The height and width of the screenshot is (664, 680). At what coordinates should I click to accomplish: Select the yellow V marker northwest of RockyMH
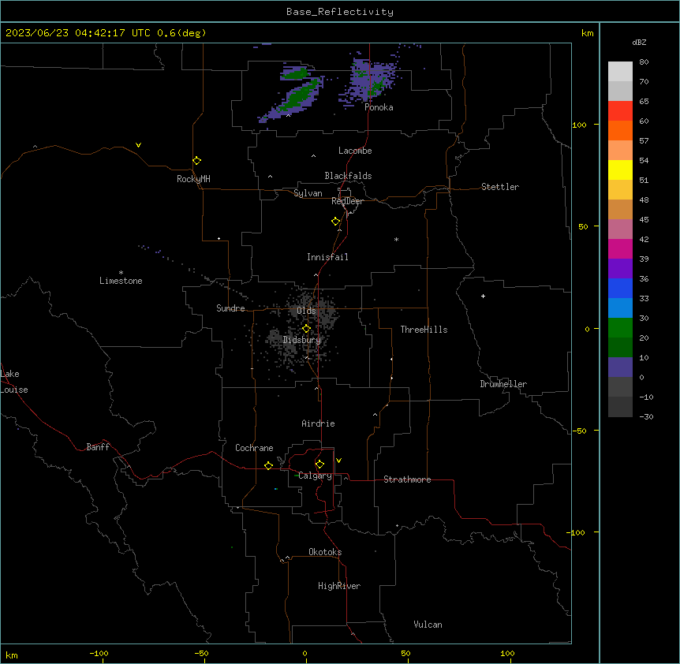point(138,145)
